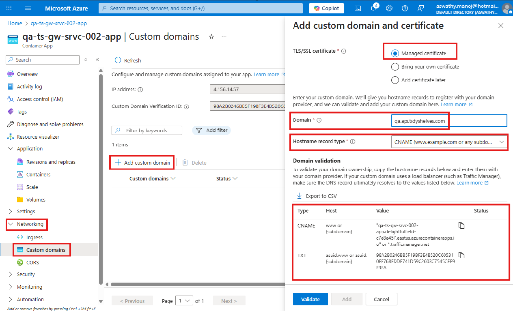
Task: Click Add custom domain button
Action: click(x=142, y=163)
